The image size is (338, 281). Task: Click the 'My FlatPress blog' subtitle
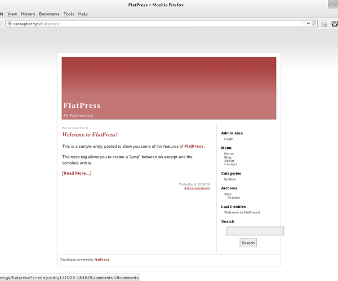click(x=78, y=116)
